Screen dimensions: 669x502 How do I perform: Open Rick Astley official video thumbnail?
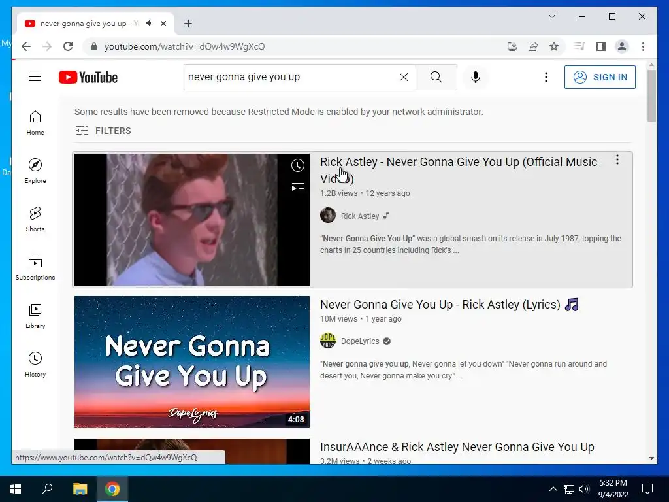click(x=192, y=220)
